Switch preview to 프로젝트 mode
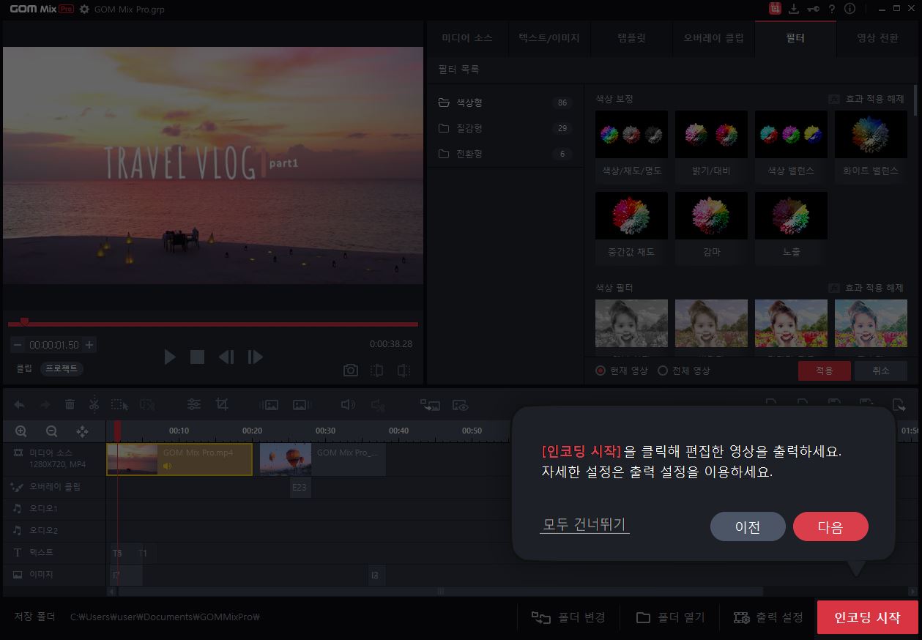The width and height of the screenshot is (922, 640). point(62,368)
